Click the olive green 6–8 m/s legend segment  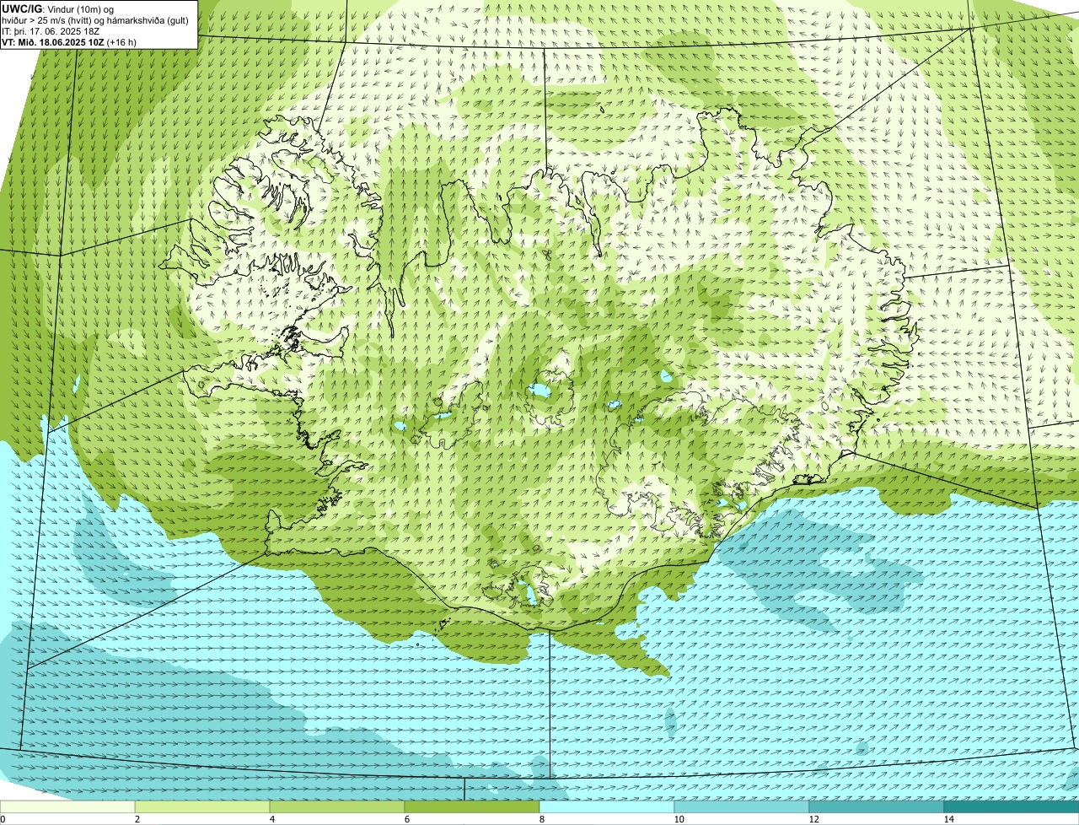pos(472,806)
